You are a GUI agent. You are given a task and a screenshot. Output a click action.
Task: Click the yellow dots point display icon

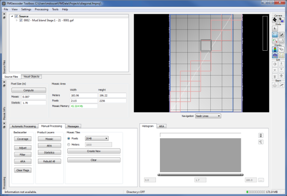click(282, 55)
